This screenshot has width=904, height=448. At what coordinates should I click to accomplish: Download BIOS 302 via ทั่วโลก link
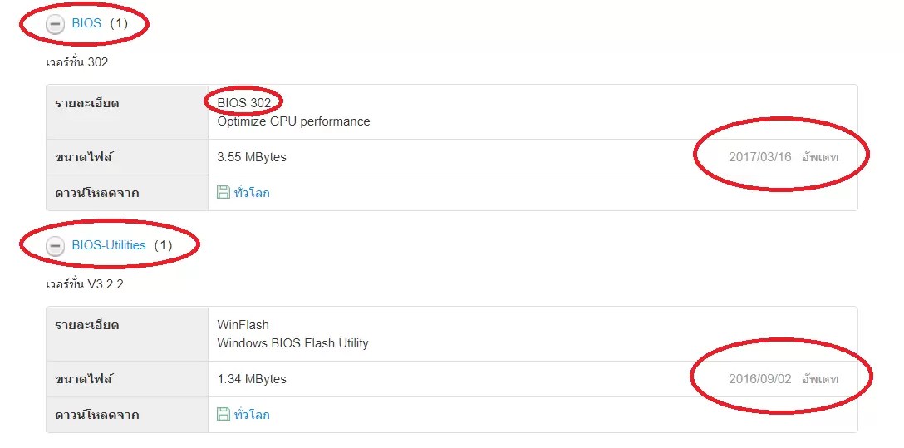pyautogui.click(x=252, y=192)
